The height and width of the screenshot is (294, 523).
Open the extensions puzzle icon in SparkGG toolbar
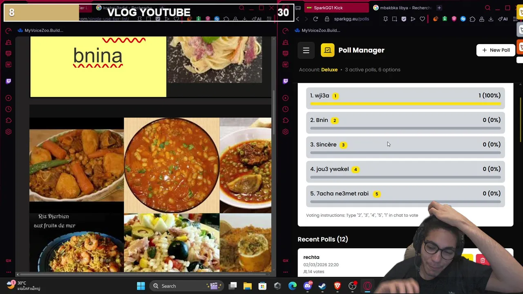point(472,19)
